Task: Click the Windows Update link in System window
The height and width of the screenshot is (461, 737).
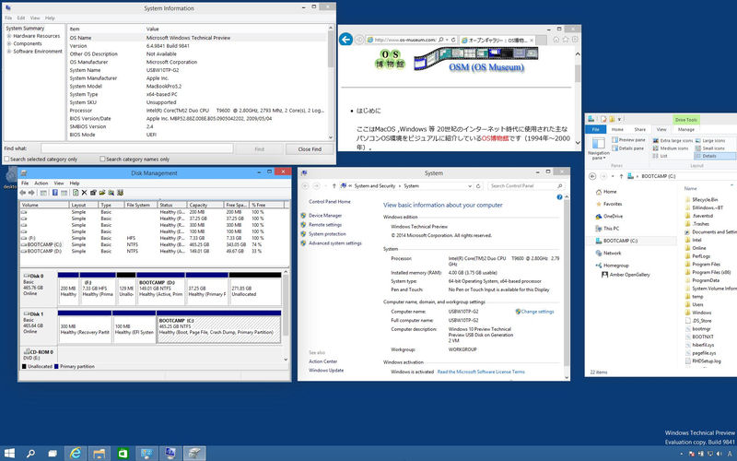Action: coord(326,371)
